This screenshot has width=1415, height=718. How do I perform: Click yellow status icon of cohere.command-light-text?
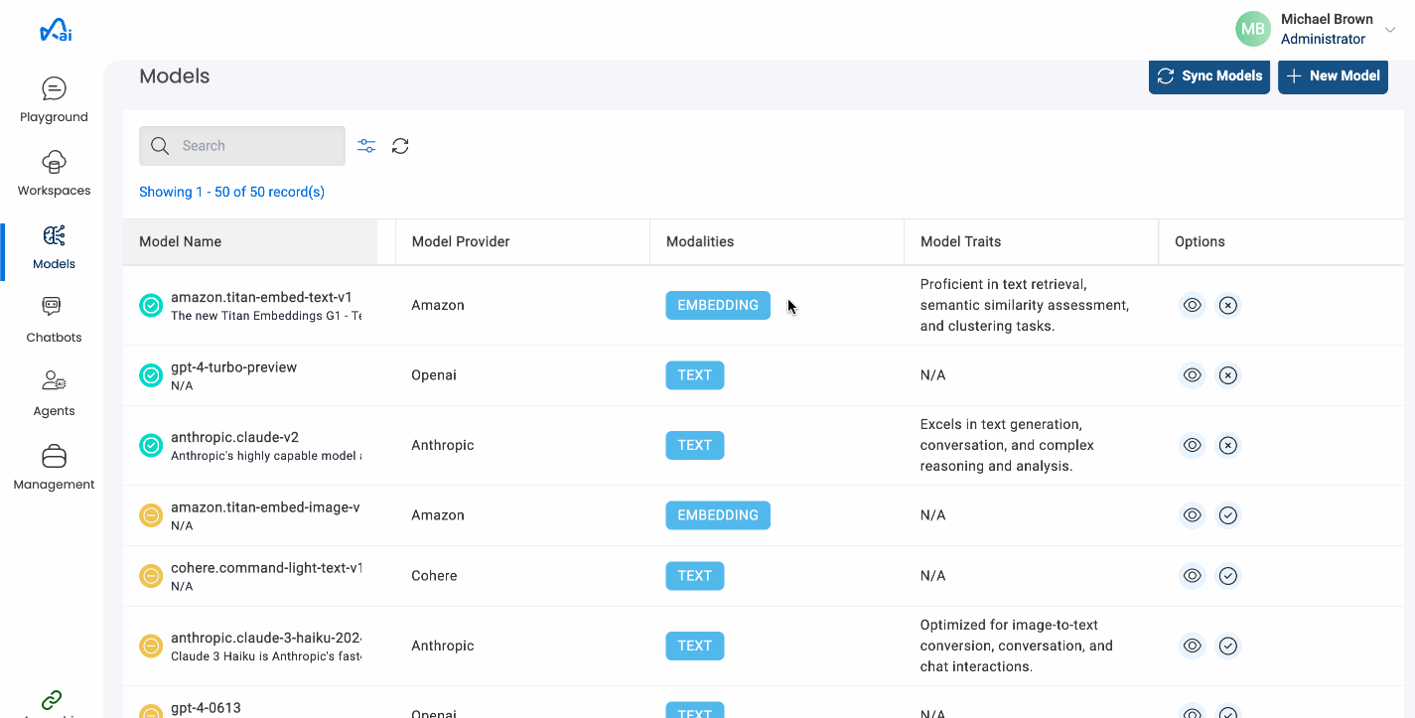(x=151, y=576)
